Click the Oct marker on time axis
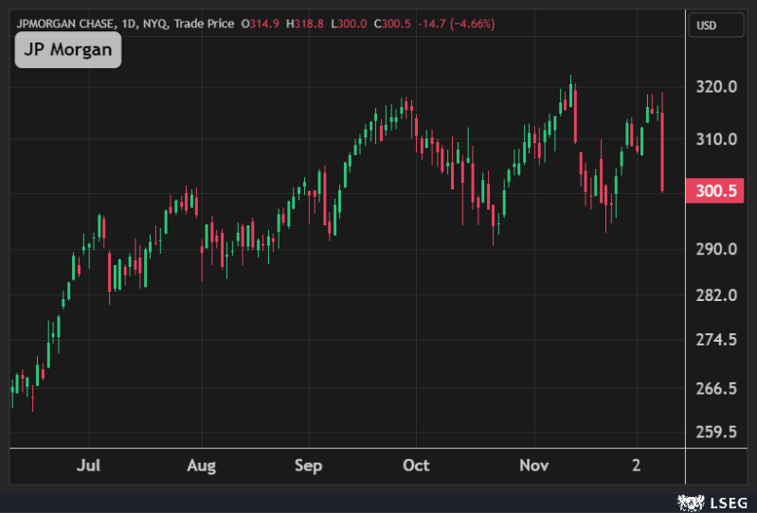 [416, 466]
